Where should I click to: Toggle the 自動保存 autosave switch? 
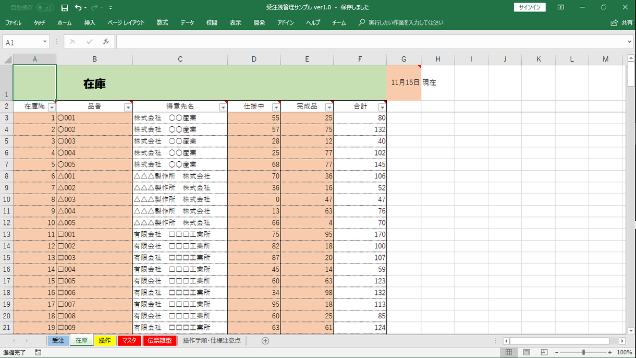pyautogui.click(x=45, y=8)
